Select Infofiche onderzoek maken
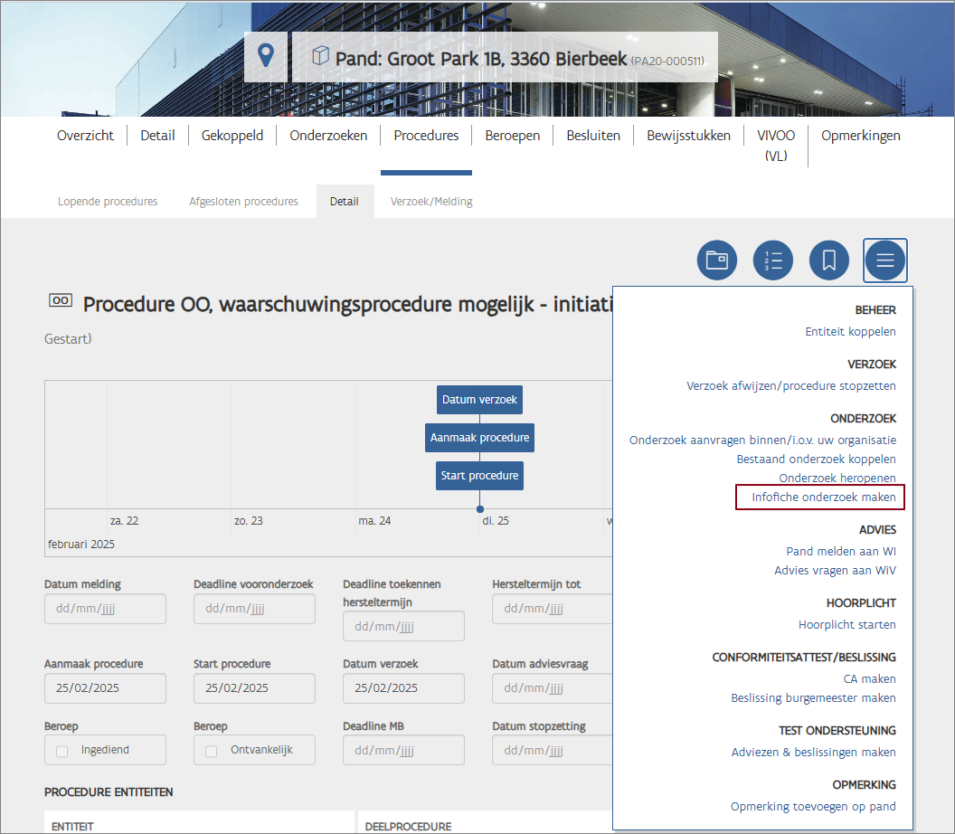 [823, 498]
